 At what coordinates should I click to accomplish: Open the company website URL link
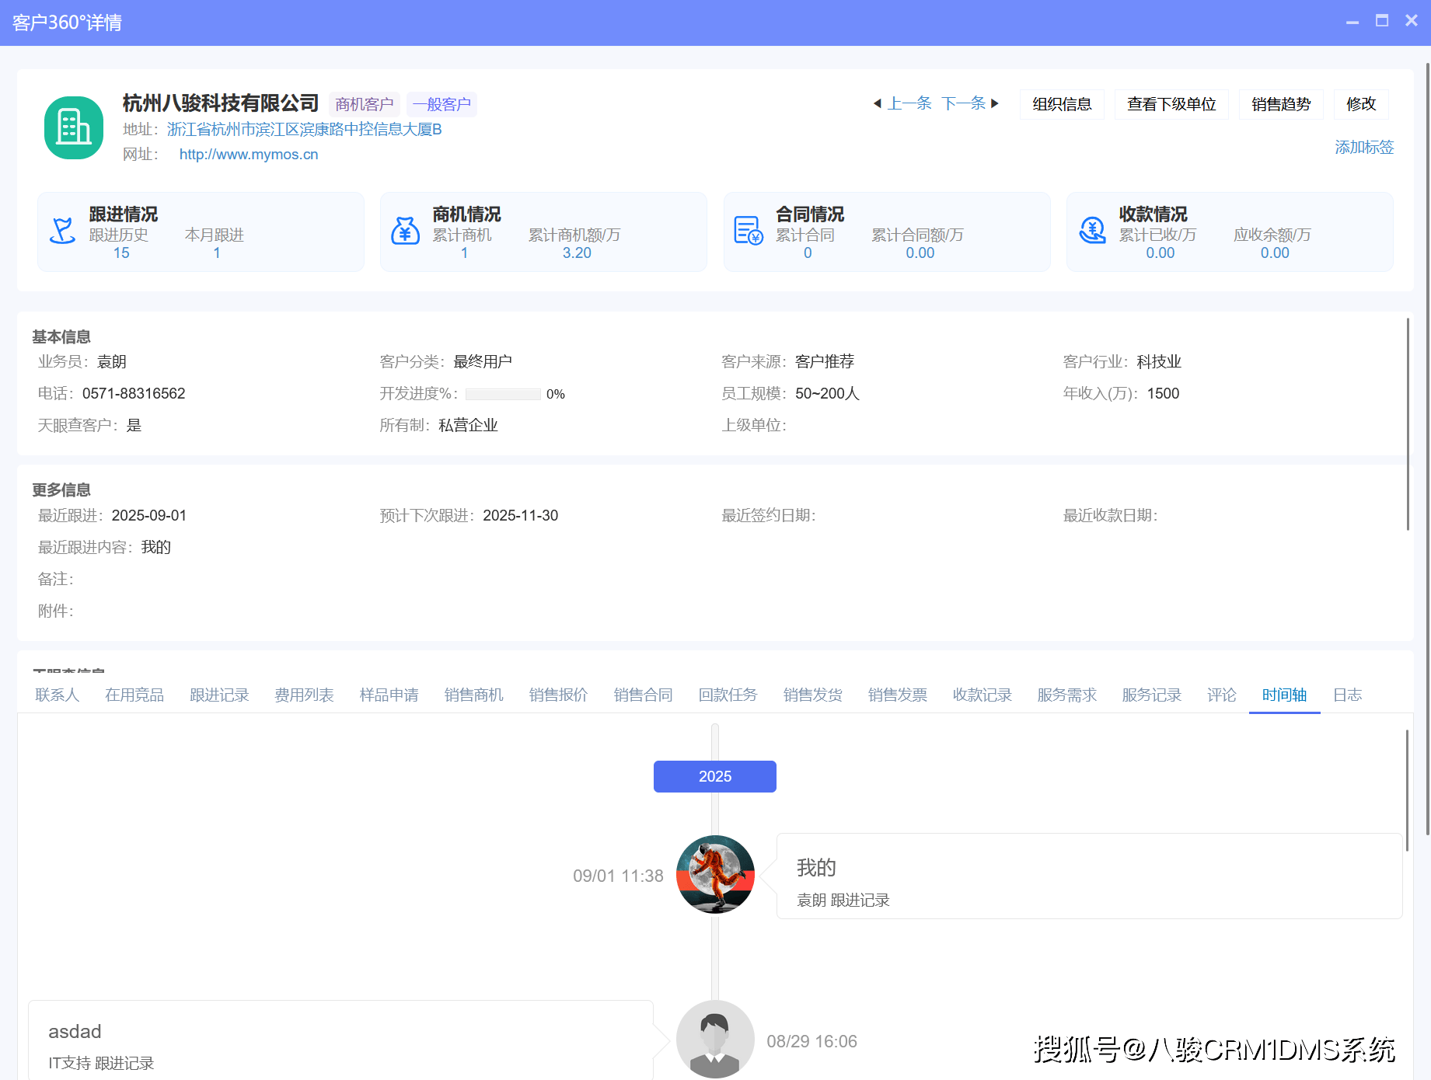pyautogui.click(x=249, y=155)
